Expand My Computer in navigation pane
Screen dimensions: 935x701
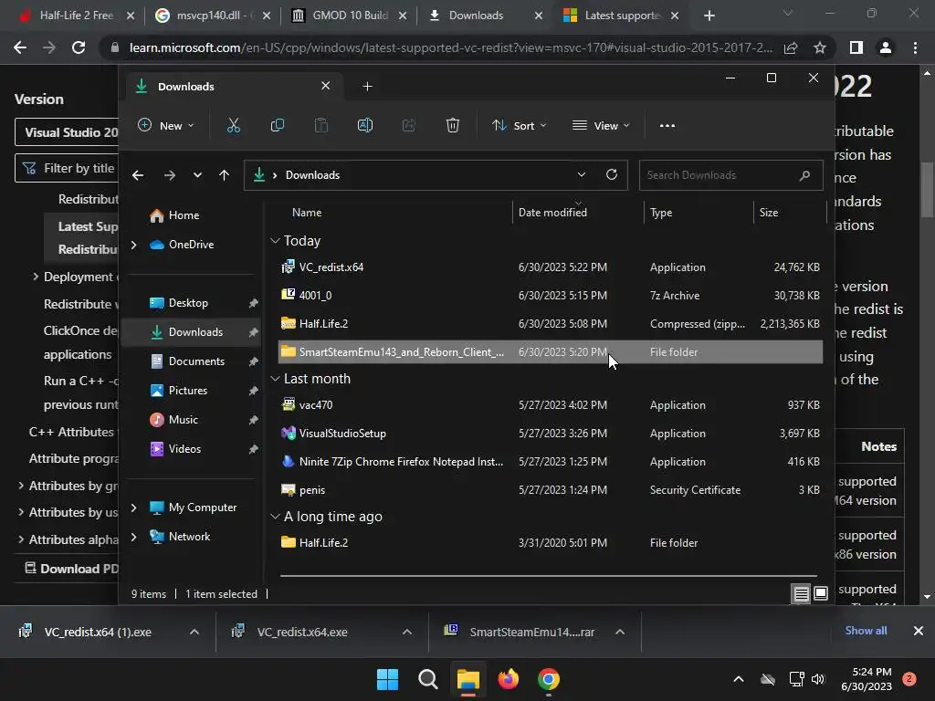click(x=133, y=507)
